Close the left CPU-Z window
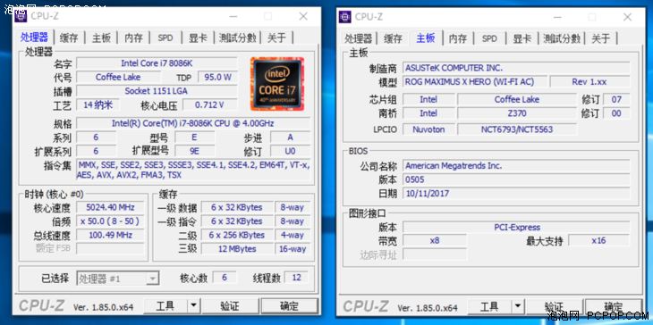 [303, 17]
